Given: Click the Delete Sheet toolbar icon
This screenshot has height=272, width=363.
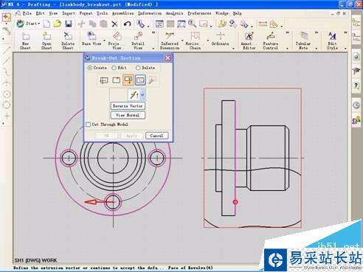Looking at the screenshot, I should coord(68,41).
